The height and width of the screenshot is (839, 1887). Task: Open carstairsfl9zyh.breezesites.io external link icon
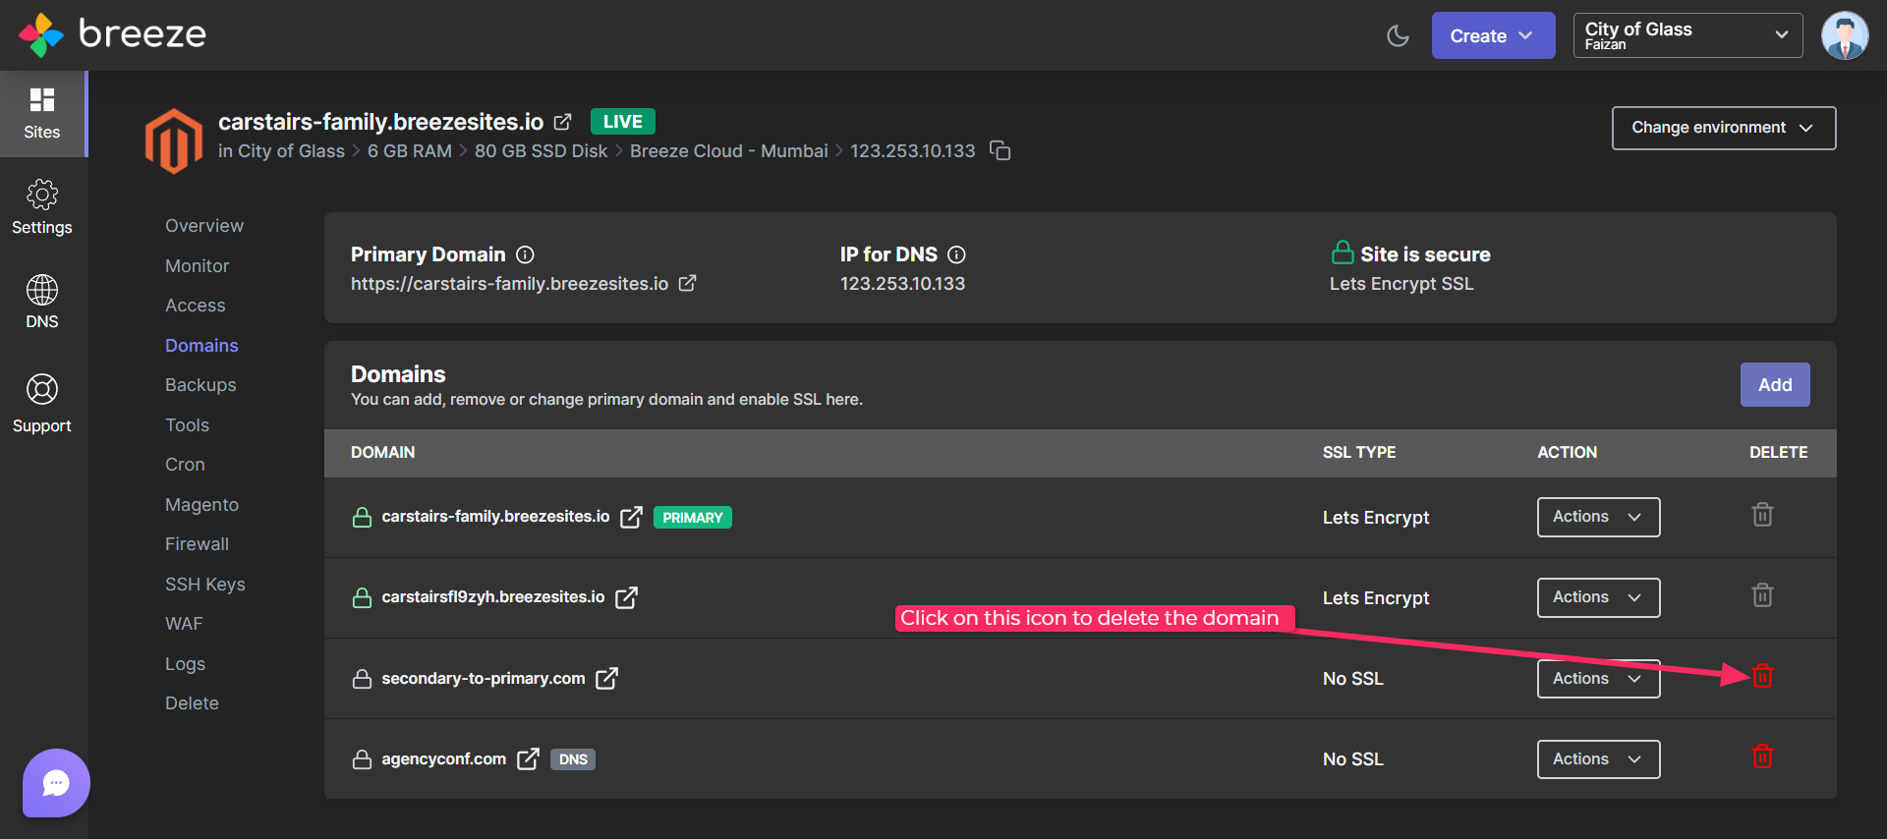click(x=626, y=597)
